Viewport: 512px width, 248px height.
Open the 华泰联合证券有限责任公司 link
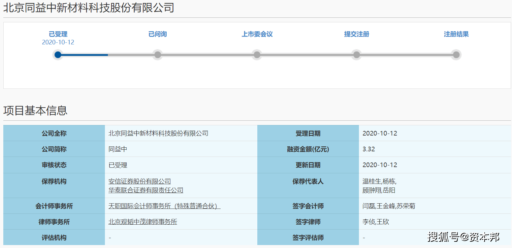pyautogui.click(x=146, y=190)
